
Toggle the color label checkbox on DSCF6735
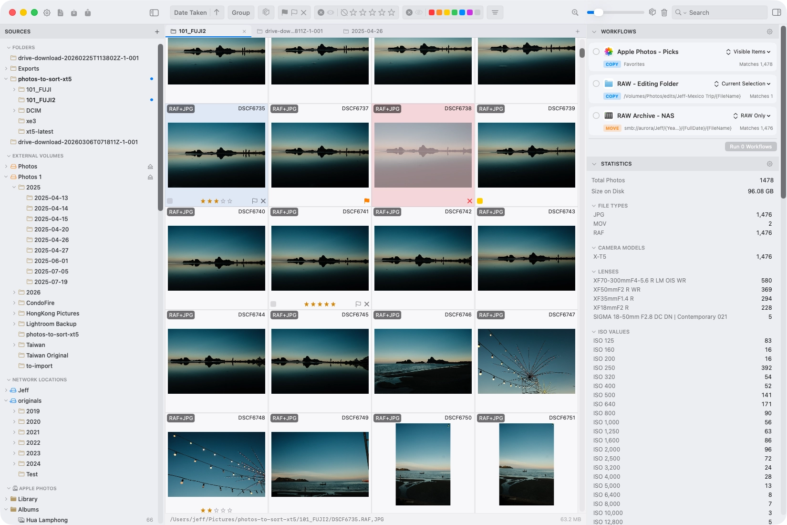coord(170,201)
